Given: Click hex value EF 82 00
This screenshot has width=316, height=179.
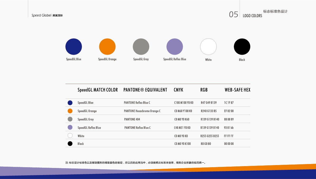Looking at the screenshot, I should [x=229, y=111].
